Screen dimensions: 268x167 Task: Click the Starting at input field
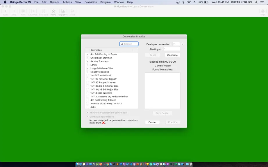[172, 49]
